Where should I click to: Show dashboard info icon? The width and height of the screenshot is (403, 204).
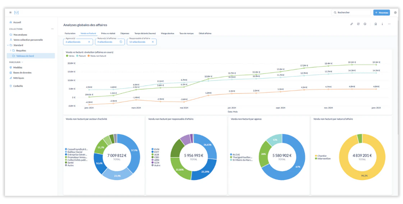[x=382, y=24]
